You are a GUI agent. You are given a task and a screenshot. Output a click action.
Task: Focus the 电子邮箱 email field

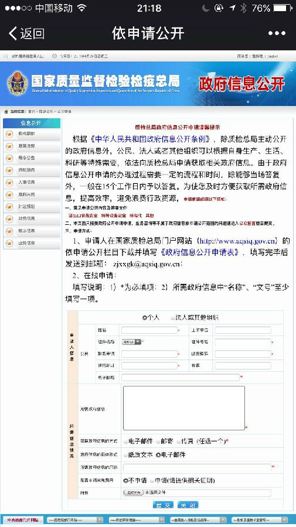click(x=181, y=378)
